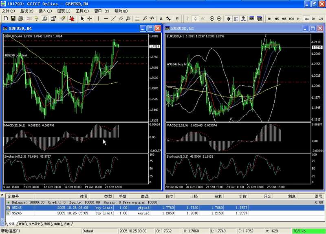This screenshot has width=326, height=234.
Task: Open a New Order from the toolbar
Action: tap(37, 18)
